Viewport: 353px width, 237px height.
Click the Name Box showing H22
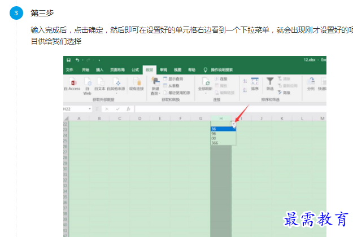76,109
